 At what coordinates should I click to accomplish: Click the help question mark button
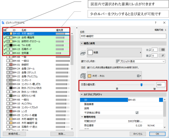[156, 23]
